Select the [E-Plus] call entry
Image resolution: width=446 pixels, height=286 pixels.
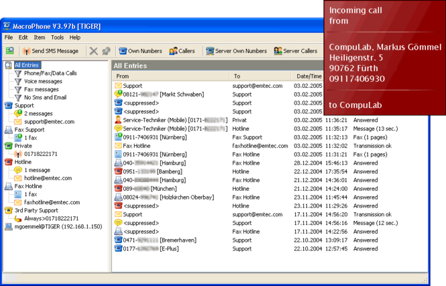pyautogui.click(x=151, y=248)
